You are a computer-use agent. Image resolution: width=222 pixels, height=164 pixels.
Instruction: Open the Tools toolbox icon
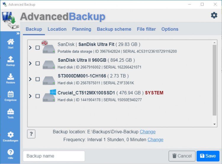(x=10, y=112)
